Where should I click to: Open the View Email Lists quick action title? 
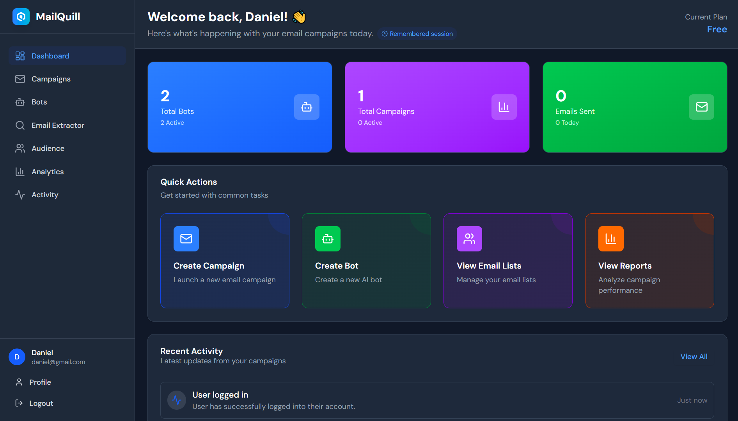click(489, 266)
